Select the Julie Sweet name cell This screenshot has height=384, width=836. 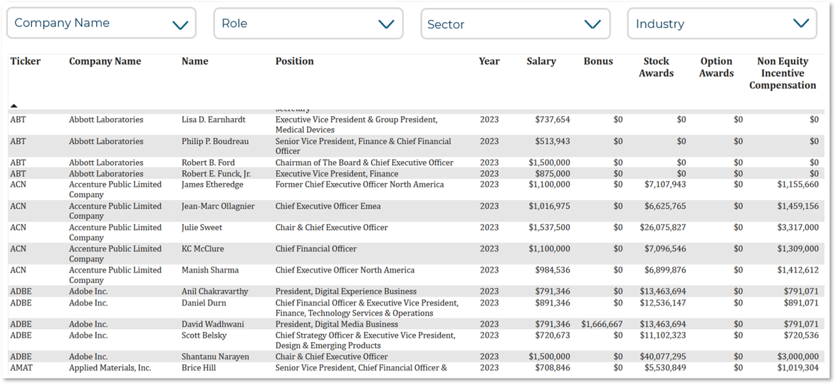(202, 228)
